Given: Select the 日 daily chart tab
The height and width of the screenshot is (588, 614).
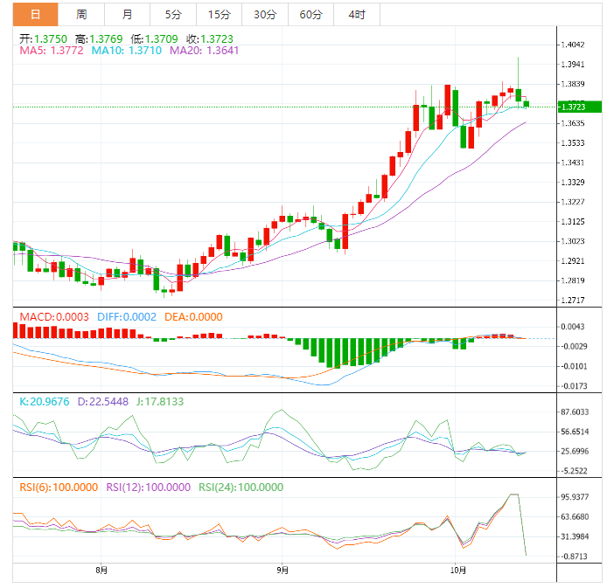Looking at the screenshot, I should (x=36, y=15).
